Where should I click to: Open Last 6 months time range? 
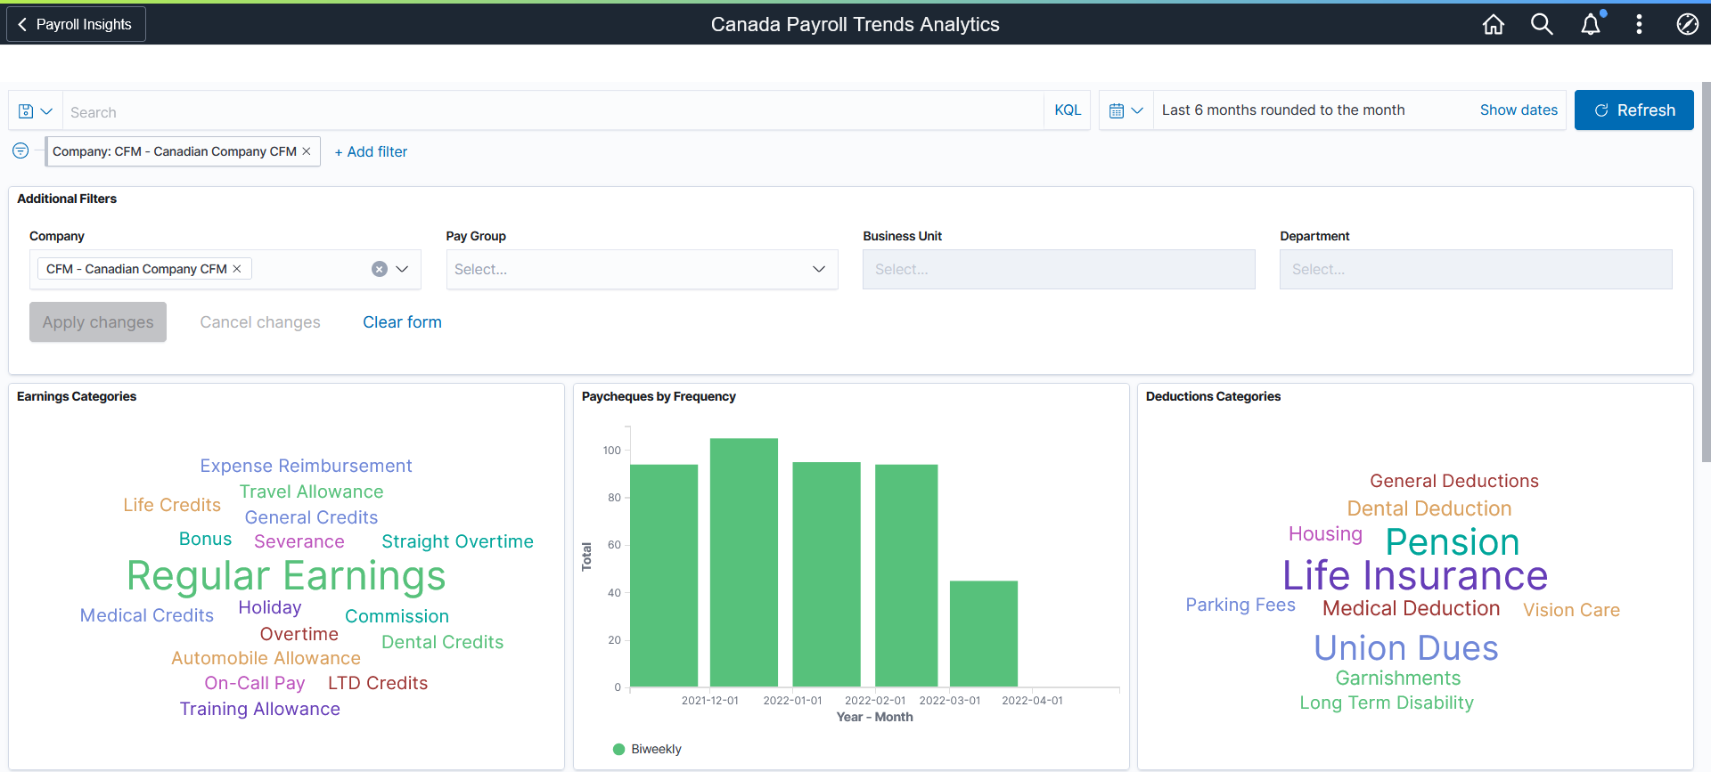[1283, 110]
